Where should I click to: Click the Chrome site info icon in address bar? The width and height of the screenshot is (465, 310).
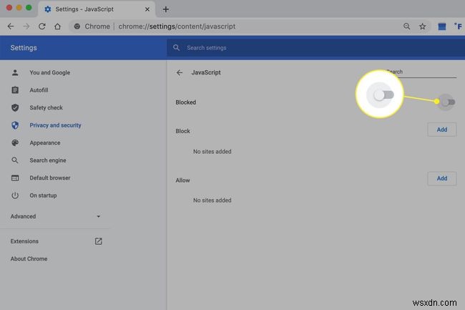tap(77, 26)
